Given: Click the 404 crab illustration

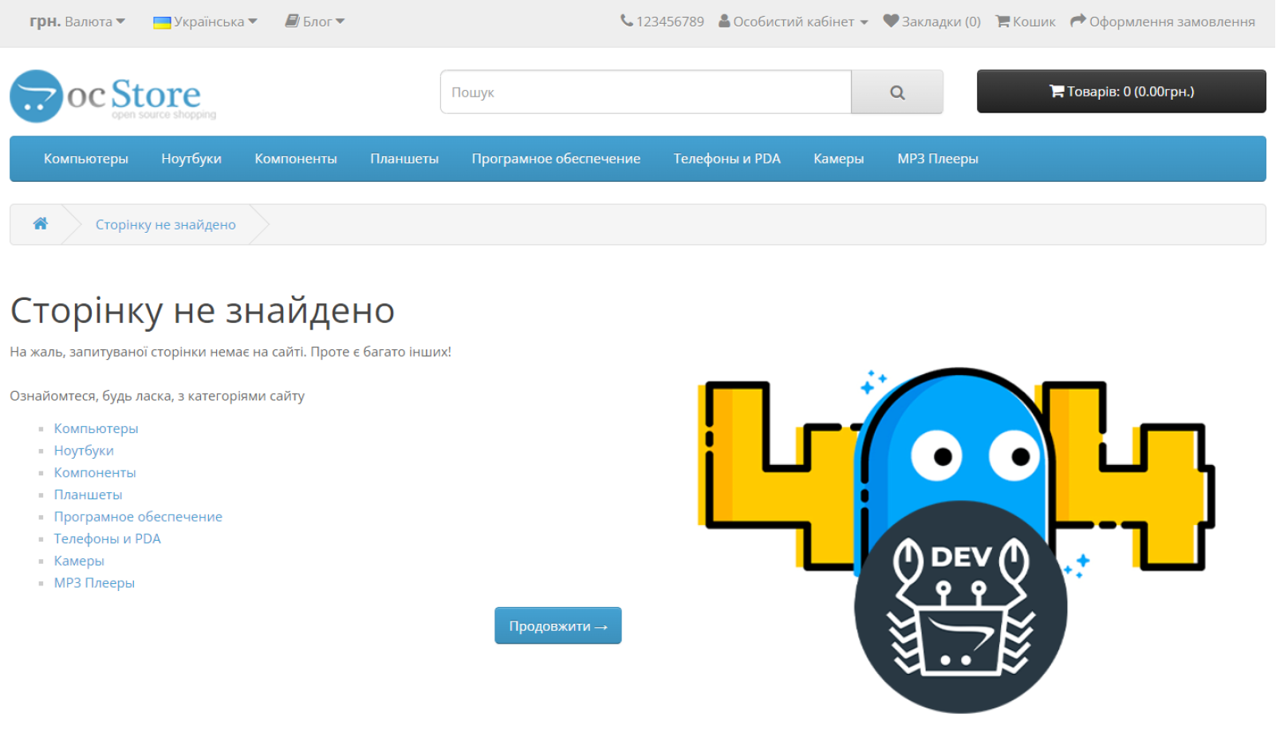Looking at the screenshot, I should pyautogui.click(x=956, y=540).
